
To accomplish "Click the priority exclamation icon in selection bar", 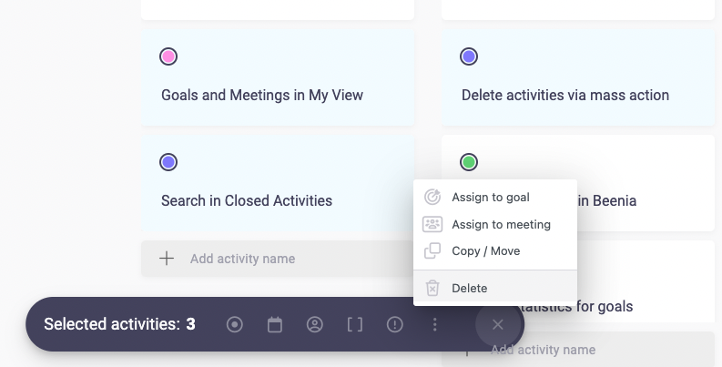I will (395, 324).
